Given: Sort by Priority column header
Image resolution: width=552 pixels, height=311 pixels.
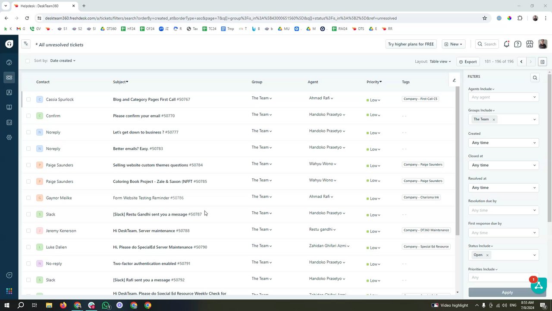Looking at the screenshot, I should [x=374, y=82].
